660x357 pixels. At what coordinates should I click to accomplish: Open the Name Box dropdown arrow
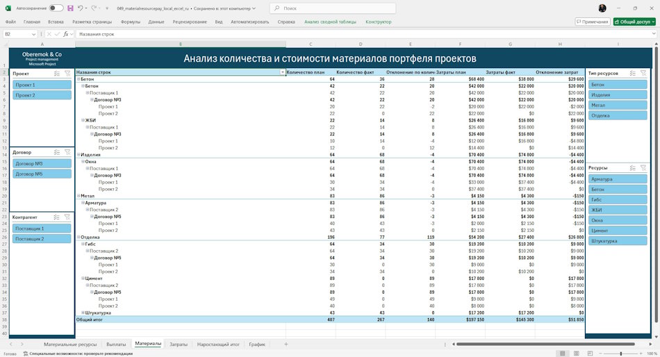[x=33, y=34]
